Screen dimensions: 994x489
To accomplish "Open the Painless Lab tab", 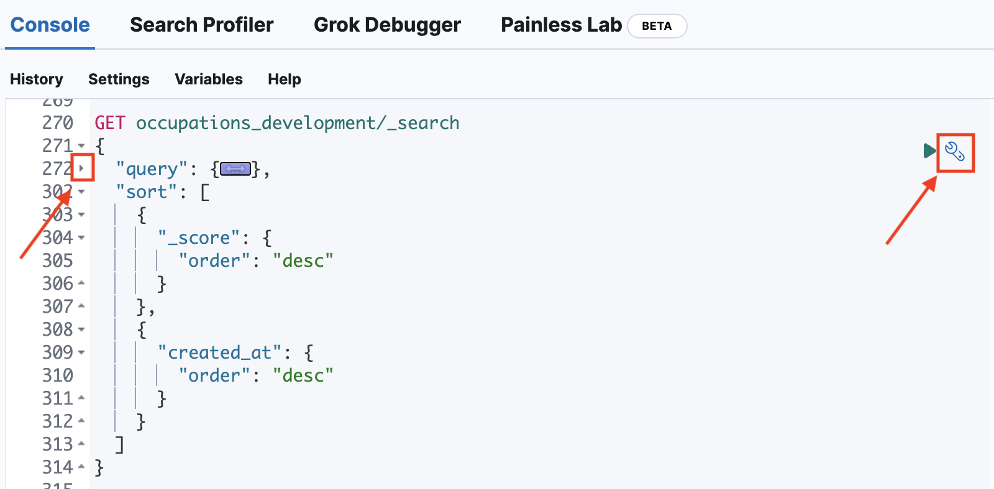I will tap(561, 25).
